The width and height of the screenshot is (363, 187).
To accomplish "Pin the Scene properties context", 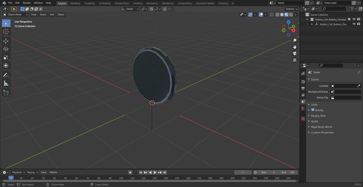I will click(358, 72).
